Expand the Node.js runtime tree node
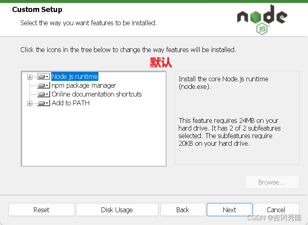 point(30,77)
